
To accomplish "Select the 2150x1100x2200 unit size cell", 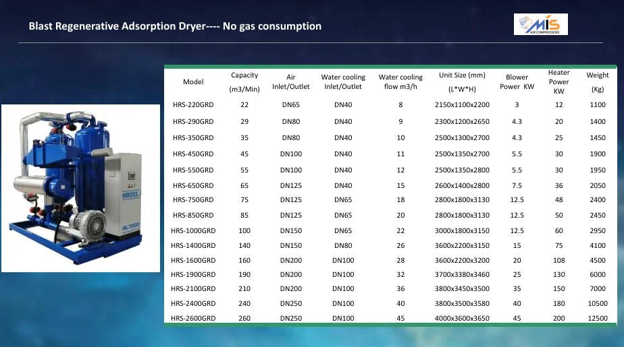I will click(x=462, y=105).
